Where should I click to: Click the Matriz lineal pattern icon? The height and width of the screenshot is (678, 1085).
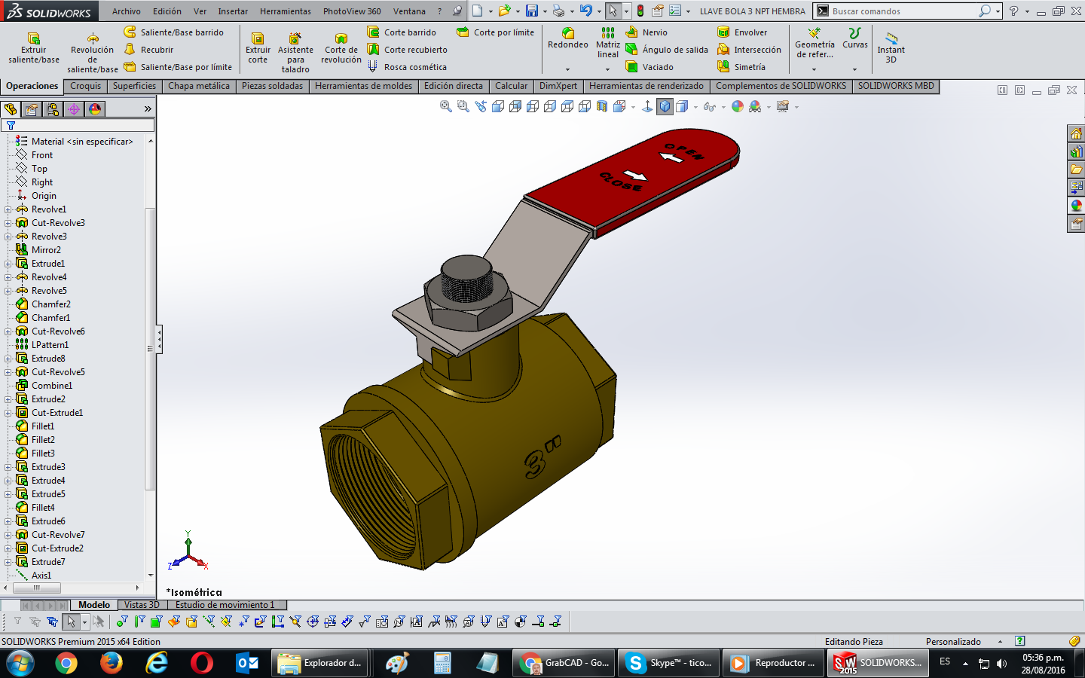(607, 33)
